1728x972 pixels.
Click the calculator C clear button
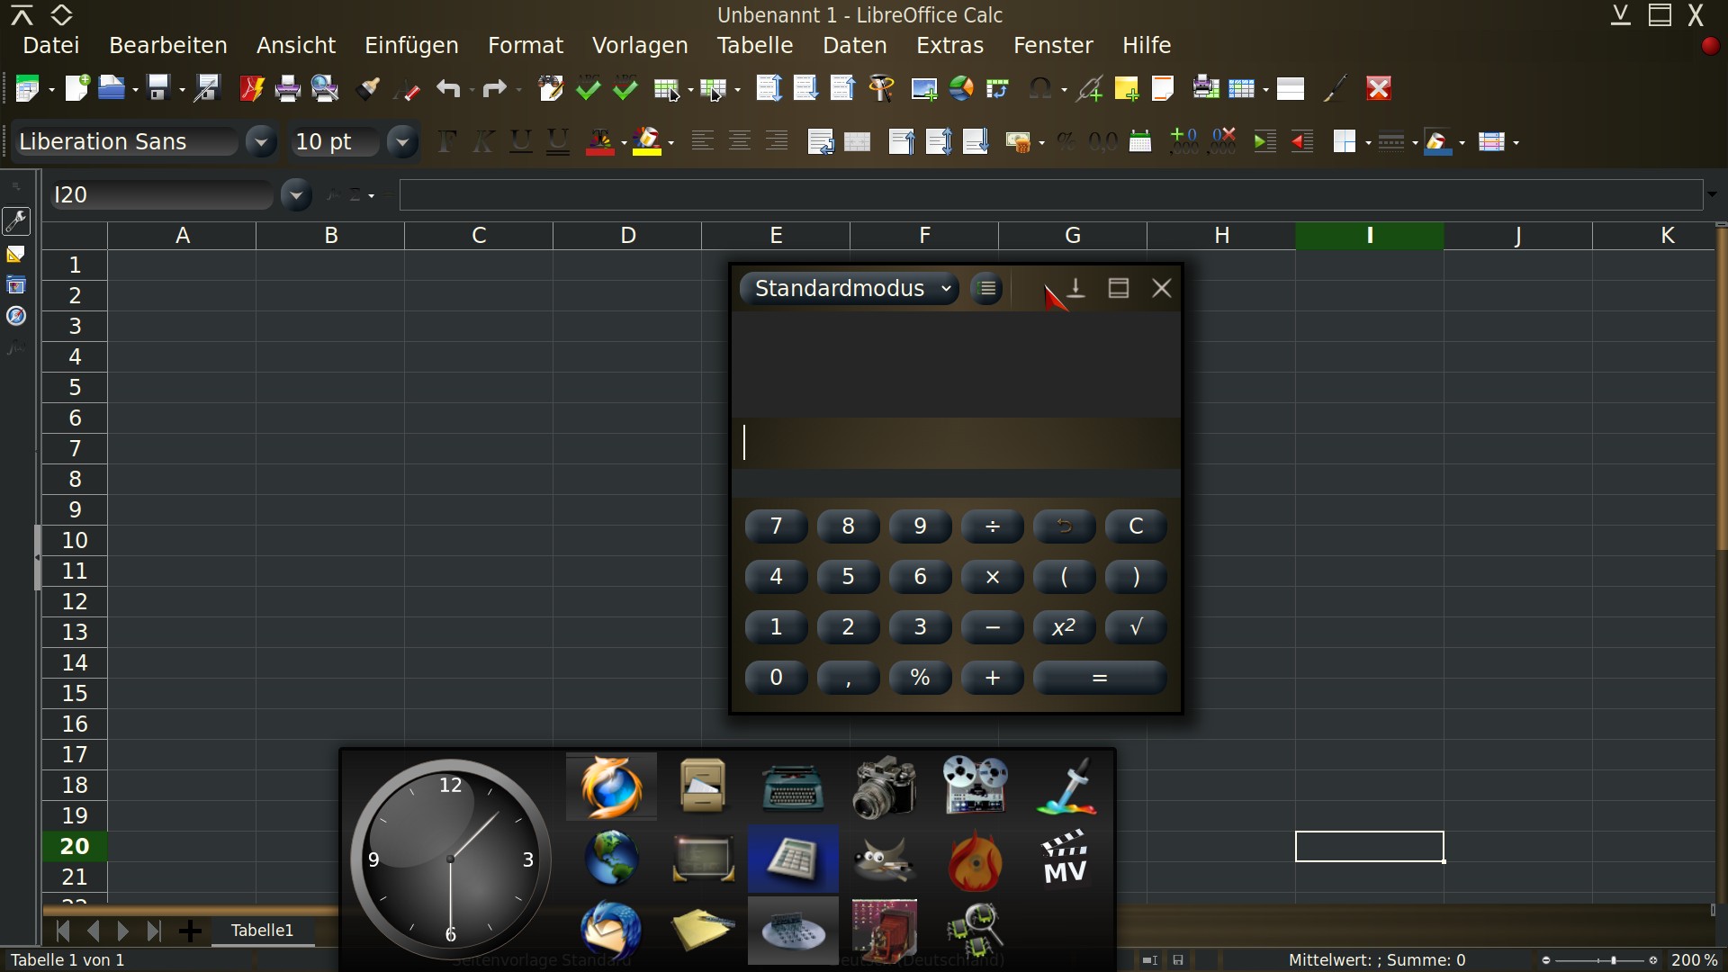tap(1136, 526)
